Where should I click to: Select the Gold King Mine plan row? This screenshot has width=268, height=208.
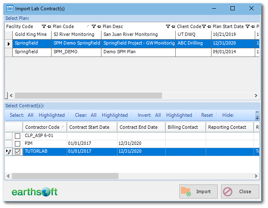click(31, 35)
